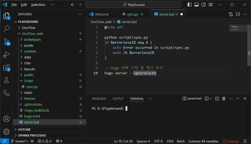251x144 pixels.
Task: Open notifications bell in status bar
Action: pos(245,141)
